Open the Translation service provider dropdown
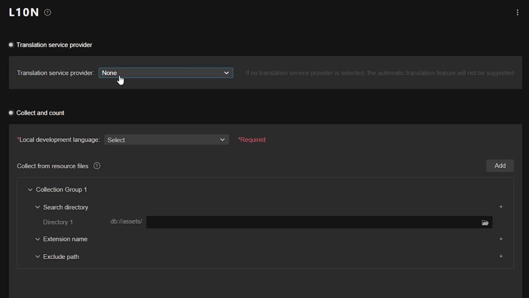The width and height of the screenshot is (529, 298). [166, 73]
